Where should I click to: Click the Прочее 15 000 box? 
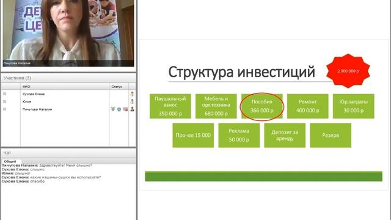pos(193,135)
